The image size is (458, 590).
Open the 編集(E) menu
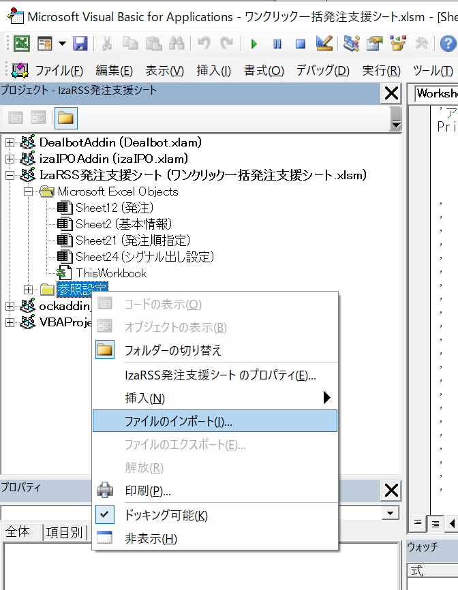114,70
